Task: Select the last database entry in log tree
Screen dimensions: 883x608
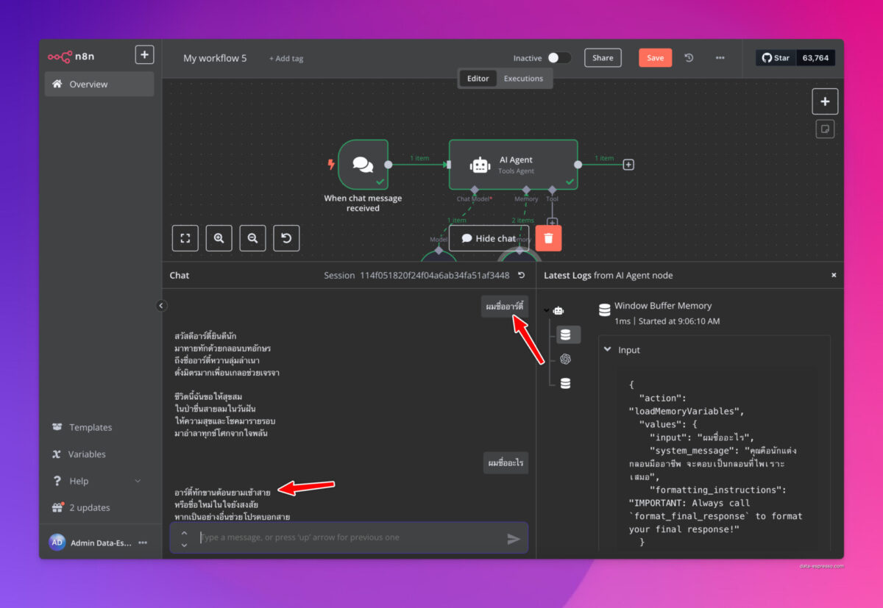Action: pyautogui.click(x=565, y=383)
